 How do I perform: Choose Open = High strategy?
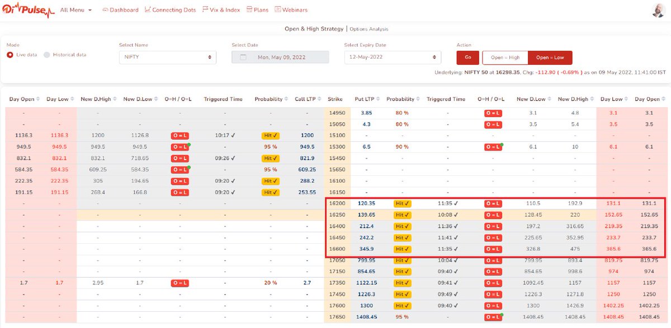(505, 57)
